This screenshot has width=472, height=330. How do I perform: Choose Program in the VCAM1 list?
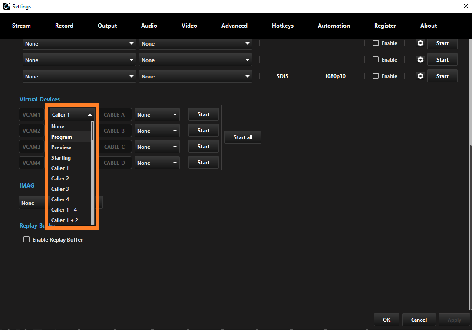coord(70,137)
